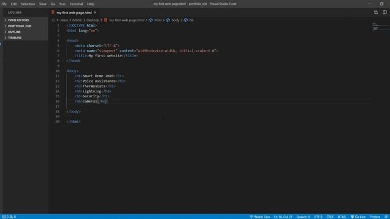This screenshot has width=390, height=219.
Task: Click the Thermostats text on line 13
Action: coord(94,86)
